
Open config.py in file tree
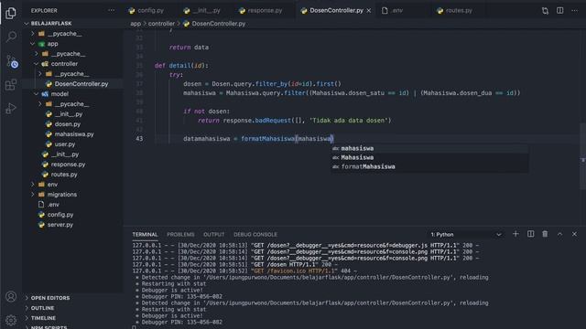(60, 215)
